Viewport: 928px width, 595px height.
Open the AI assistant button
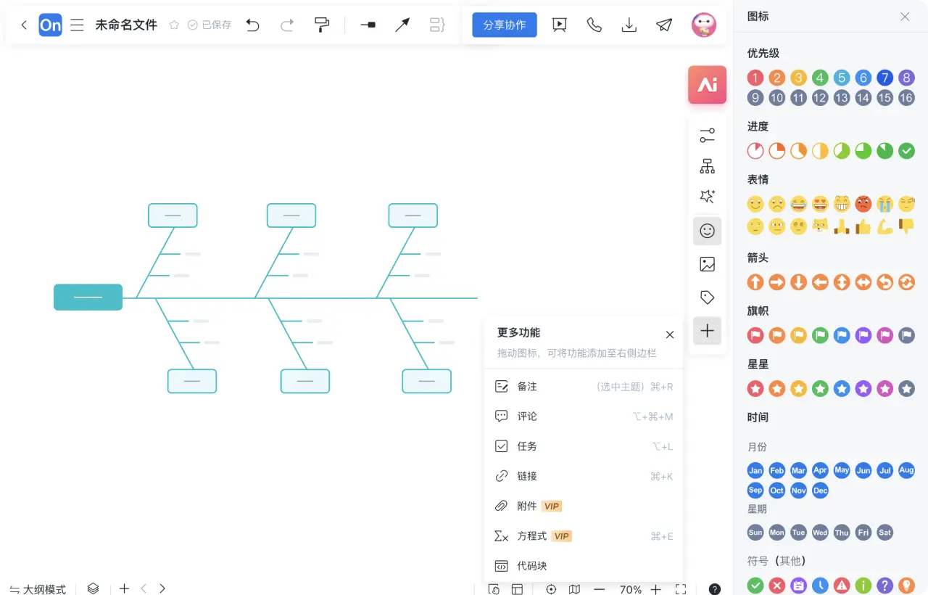coord(707,85)
